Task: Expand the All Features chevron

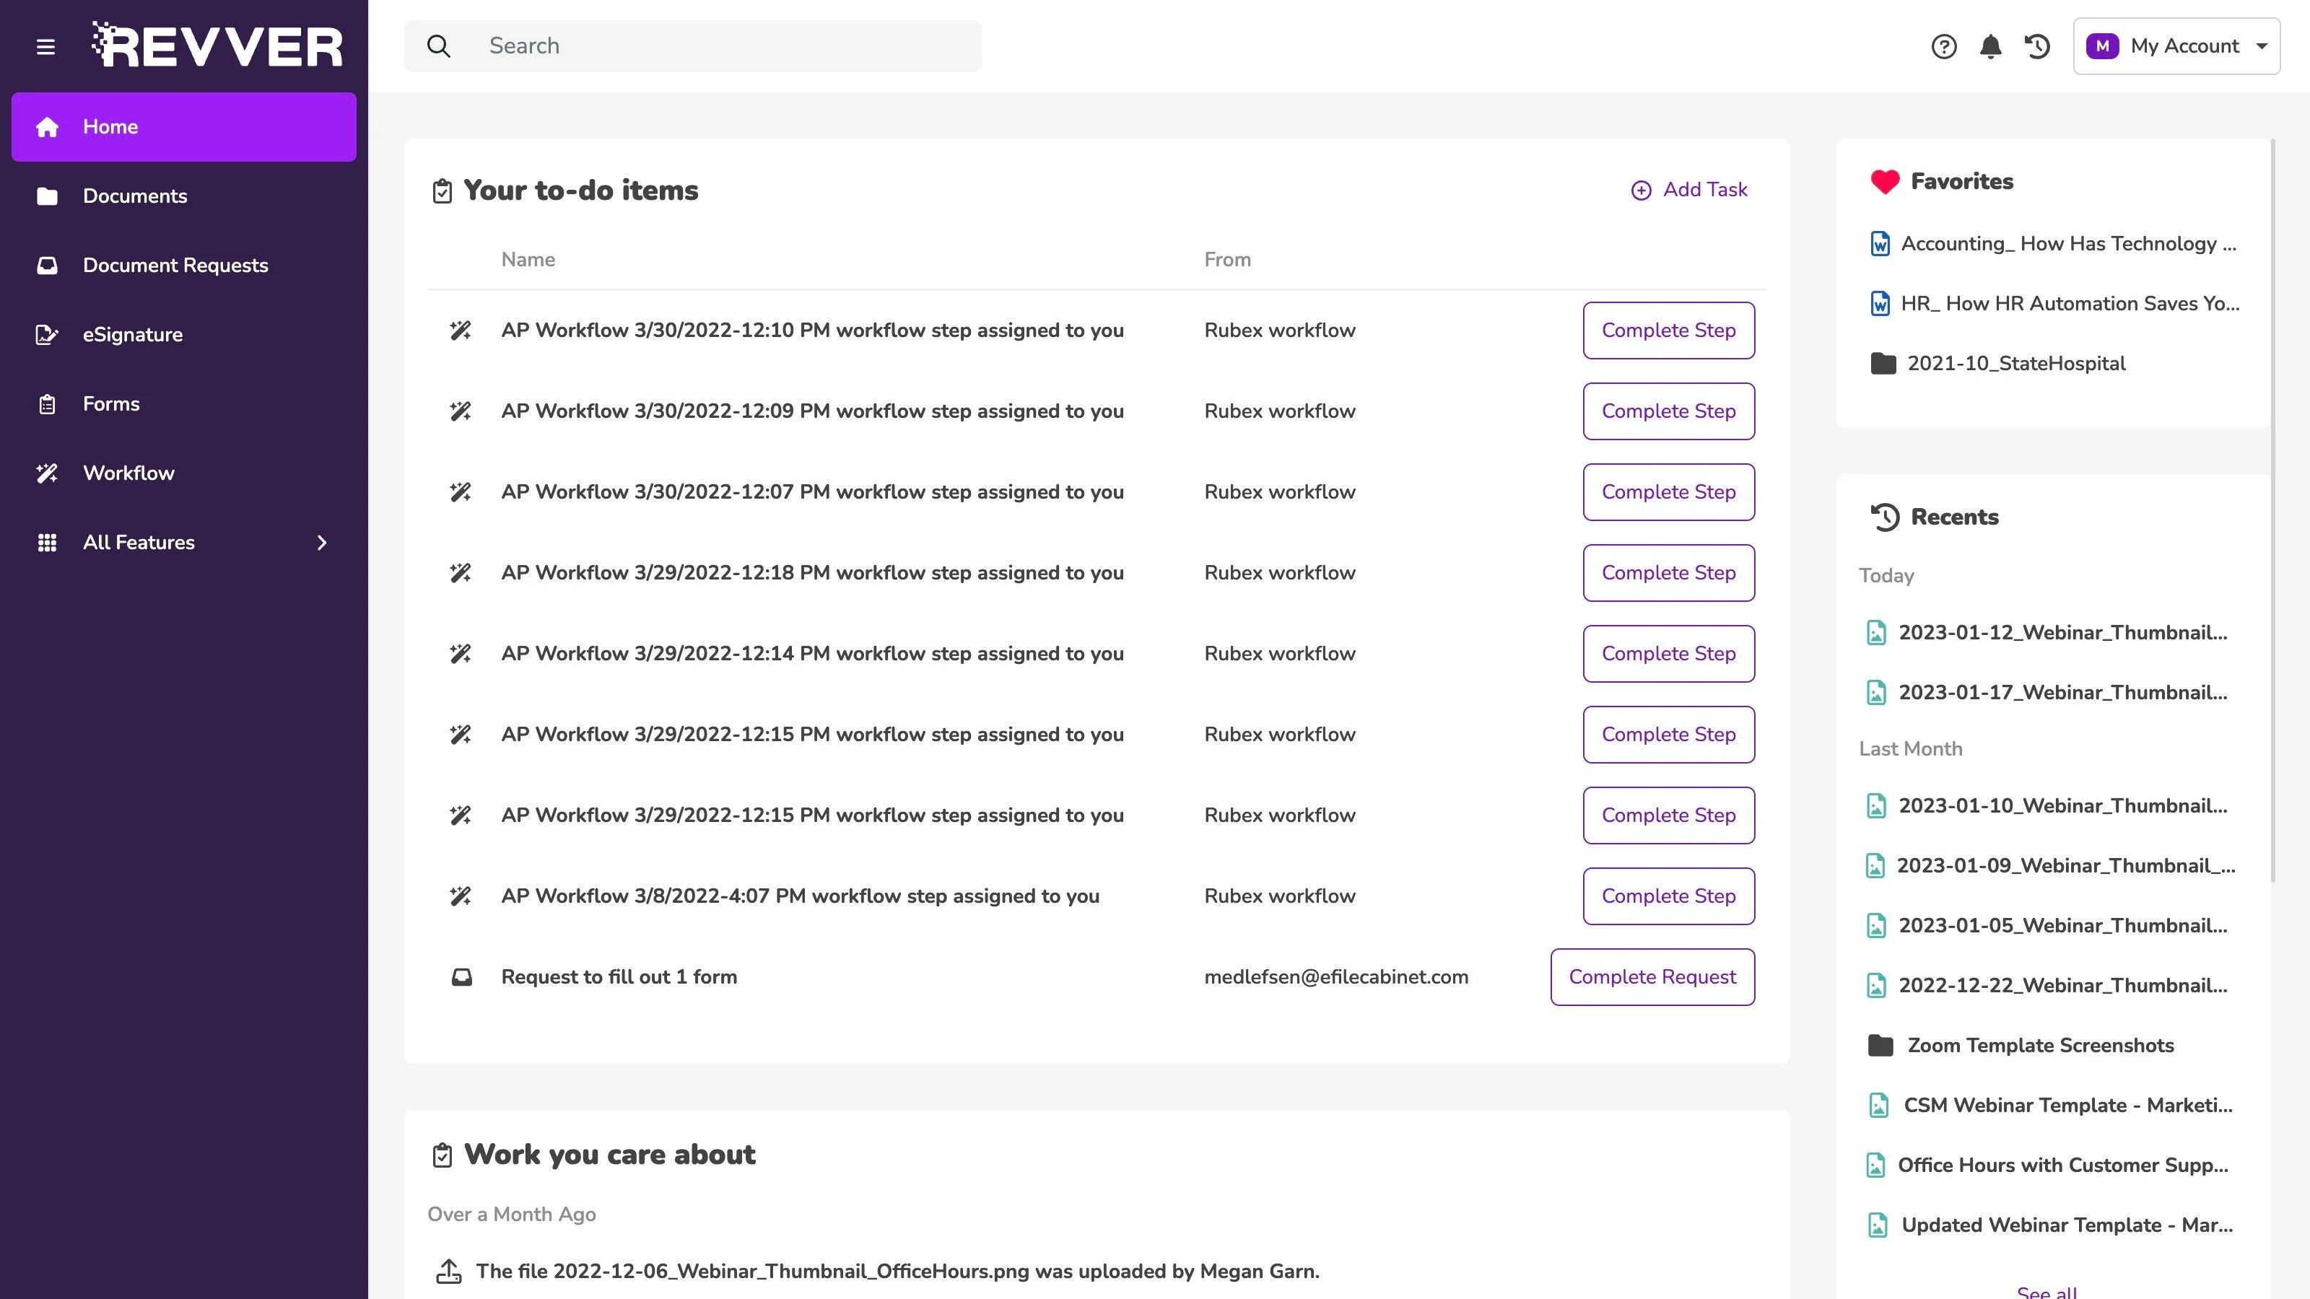Action: (x=322, y=543)
